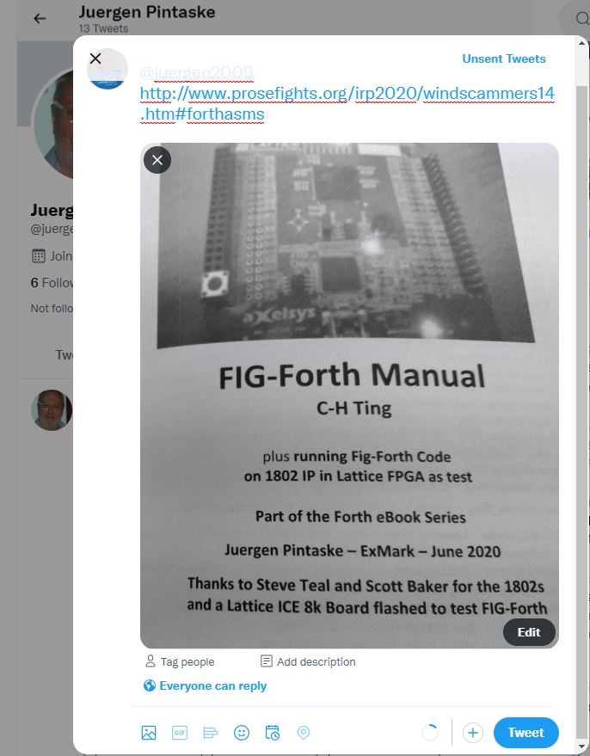Open the emoji picker
Screen dimensions: 590x756
point(242,733)
